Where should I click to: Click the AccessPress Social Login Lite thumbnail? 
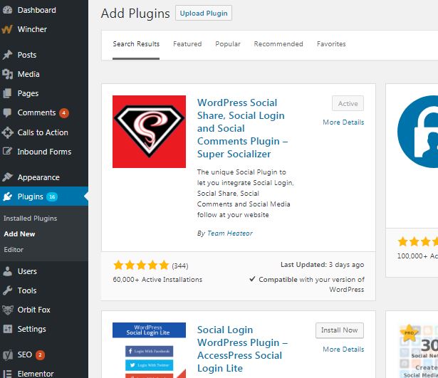[149, 350]
